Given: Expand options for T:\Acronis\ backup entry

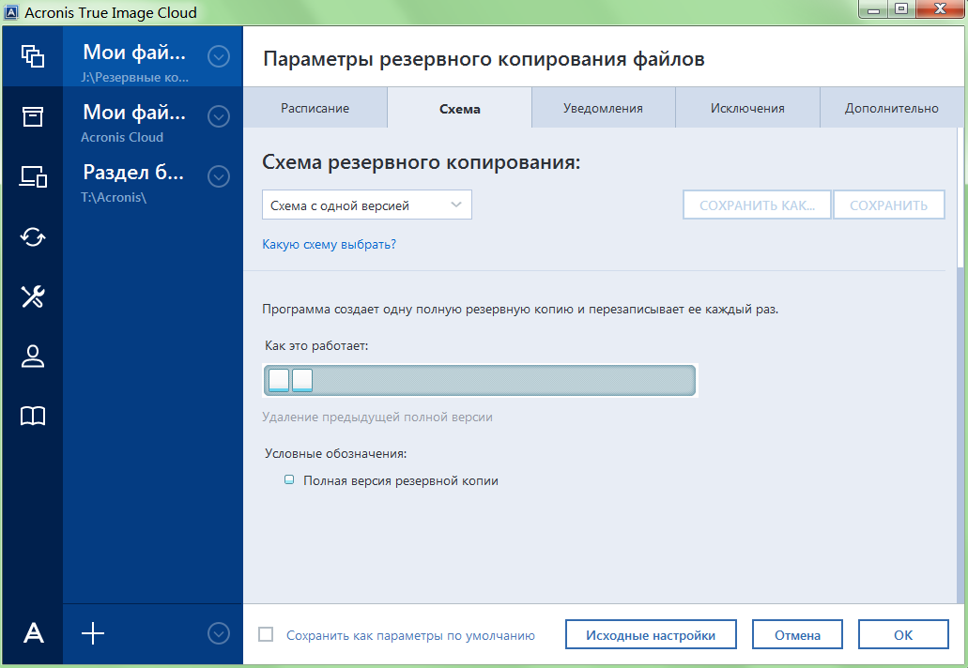Looking at the screenshot, I should coord(219,176).
